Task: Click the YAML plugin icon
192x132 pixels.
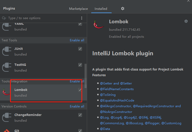Action: point(7,27)
